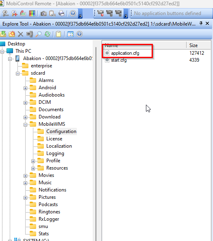Image resolution: width=213 pixels, height=241 pixels.
Task: Expand the Pictures folder
Action: tap(26, 198)
